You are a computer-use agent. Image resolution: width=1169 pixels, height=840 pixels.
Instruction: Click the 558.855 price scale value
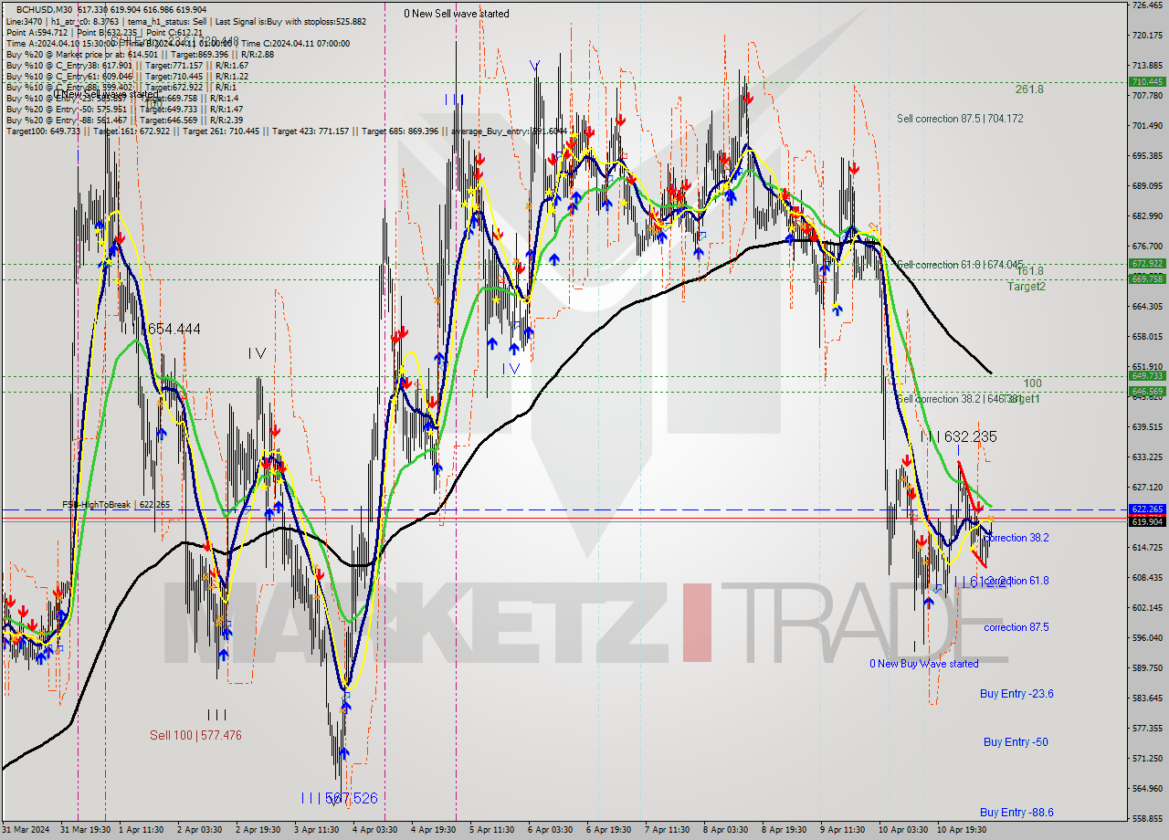click(1148, 819)
